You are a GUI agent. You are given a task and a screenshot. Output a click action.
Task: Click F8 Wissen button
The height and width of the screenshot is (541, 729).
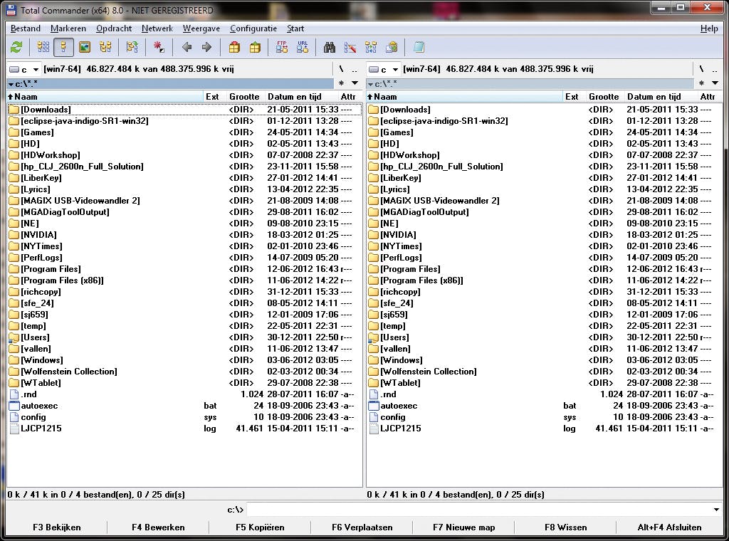click(565, 527)
